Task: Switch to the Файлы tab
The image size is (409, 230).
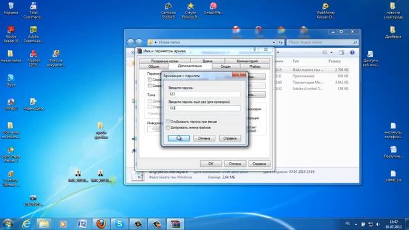Action: 255,66
